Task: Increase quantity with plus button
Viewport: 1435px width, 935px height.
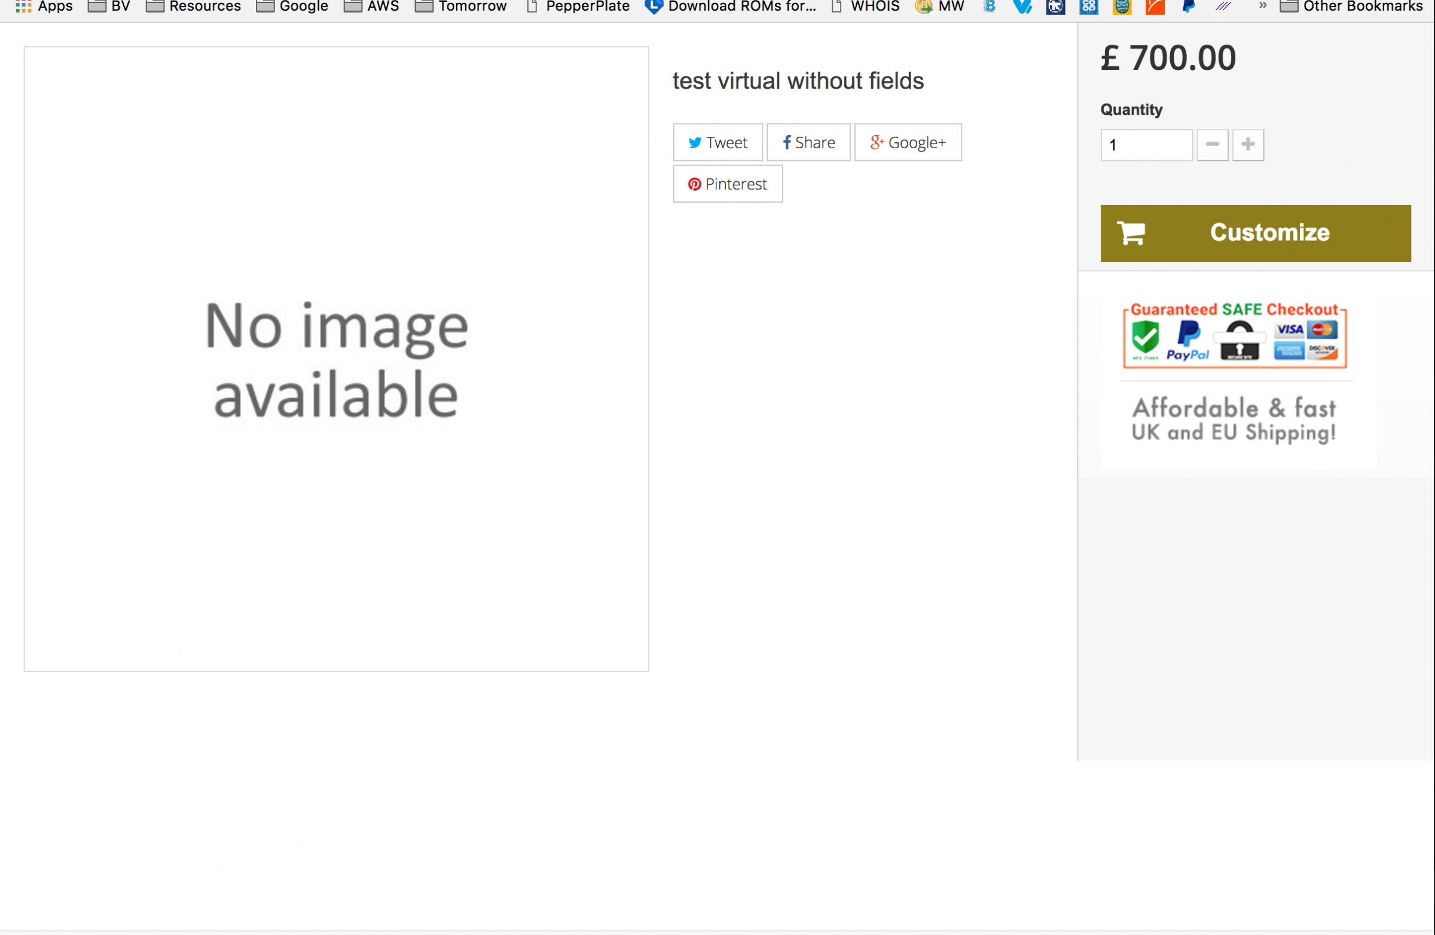Action: (x=1247, y=145)
